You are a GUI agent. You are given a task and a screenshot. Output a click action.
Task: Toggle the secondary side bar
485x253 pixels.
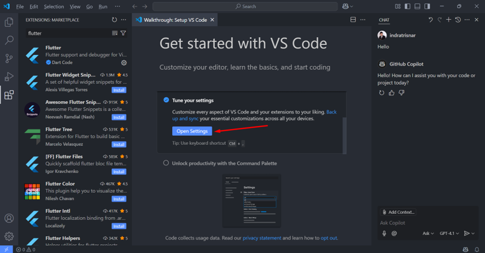427,7
